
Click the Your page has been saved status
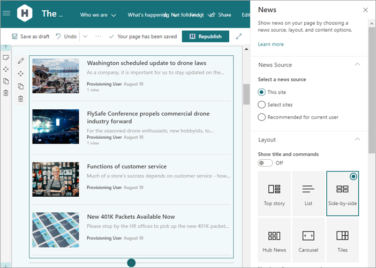tap(143, 36)
